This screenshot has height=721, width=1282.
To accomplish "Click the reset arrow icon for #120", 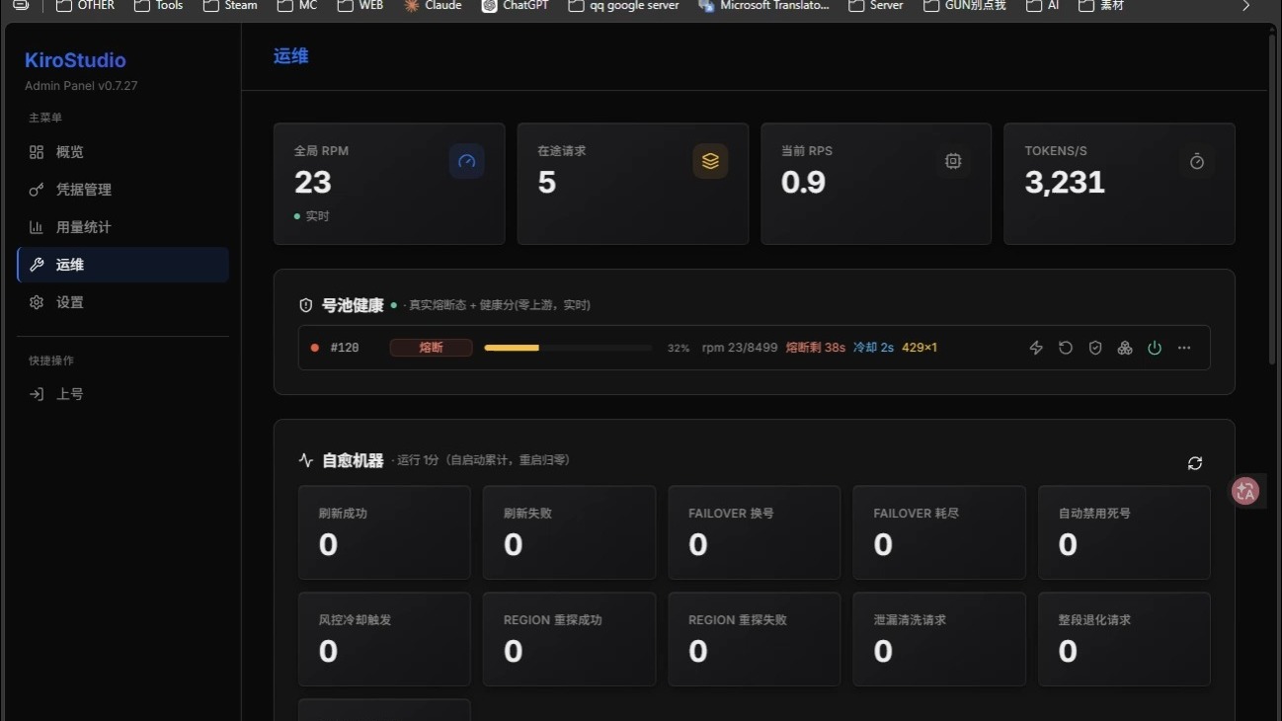I will pyautogui.click(x=1066, y=348).
